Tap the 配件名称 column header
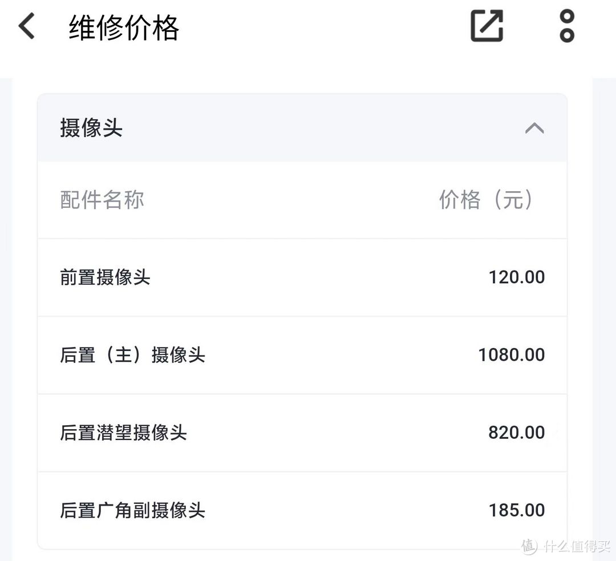The width and height of the screenshot is (616, 561). pyautogui.click(x=101, y=200)
